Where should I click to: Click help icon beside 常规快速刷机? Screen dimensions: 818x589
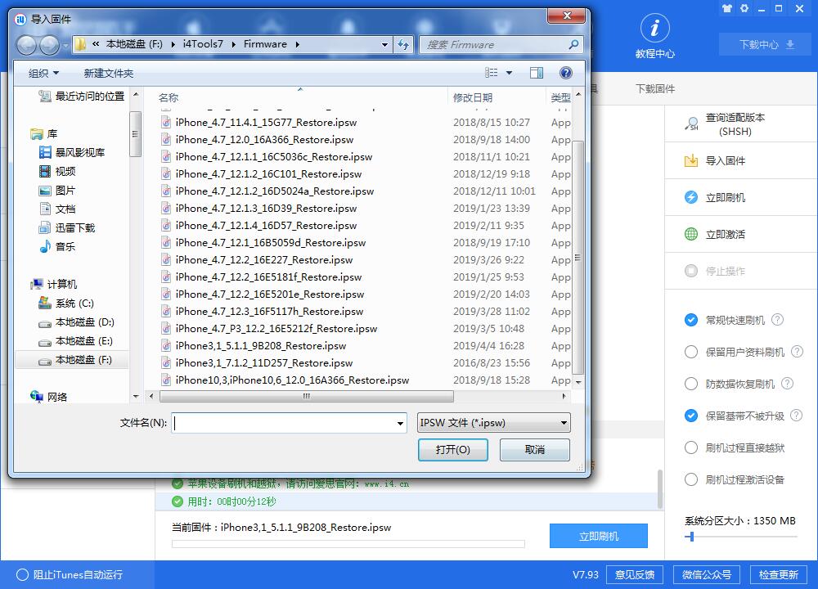click(x=777, y=320)
